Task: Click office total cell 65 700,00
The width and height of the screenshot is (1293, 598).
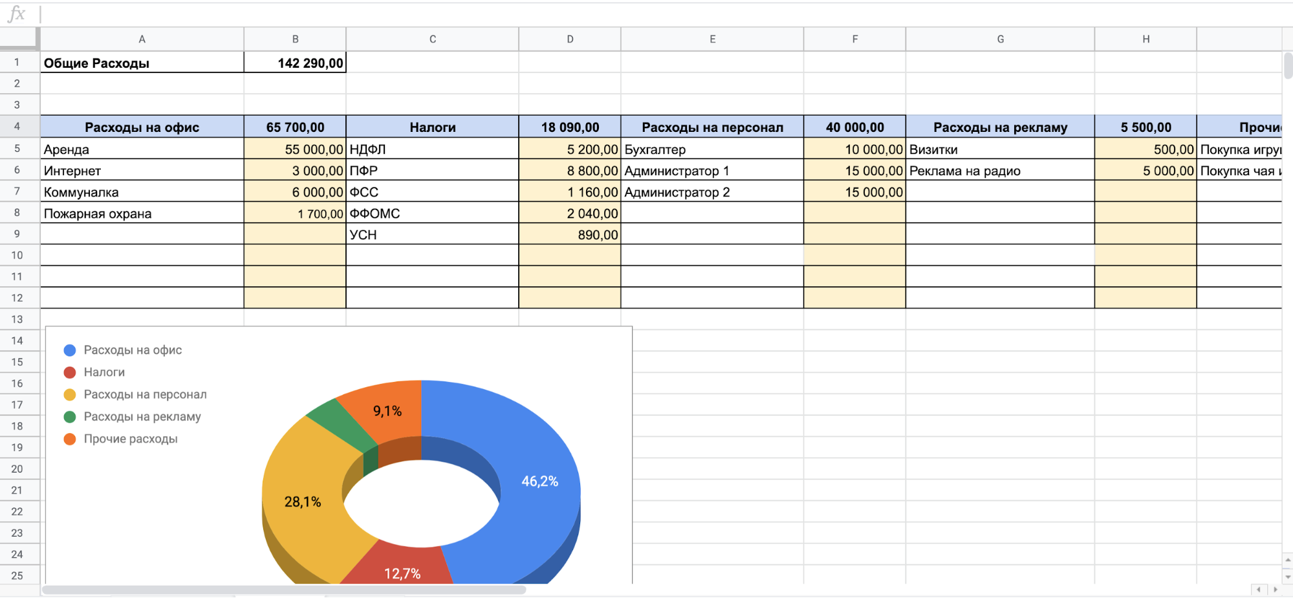Action: tap(295, 127)
